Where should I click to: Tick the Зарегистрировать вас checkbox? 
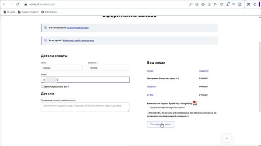point(42,86)
